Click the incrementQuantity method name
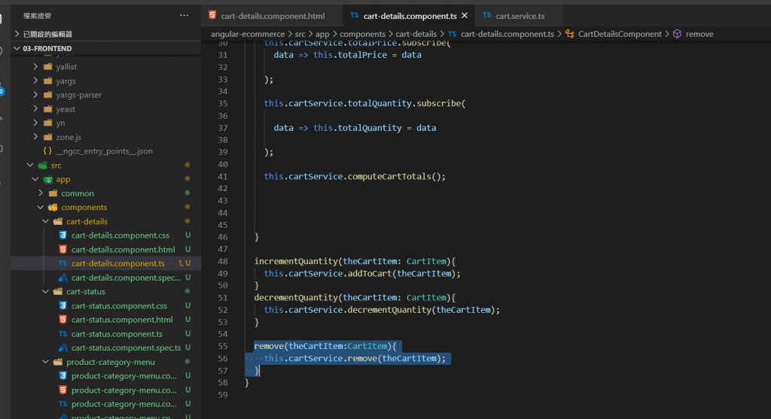Image resolution: width=771 pixels, height=419 pixels. coord(296,261)
